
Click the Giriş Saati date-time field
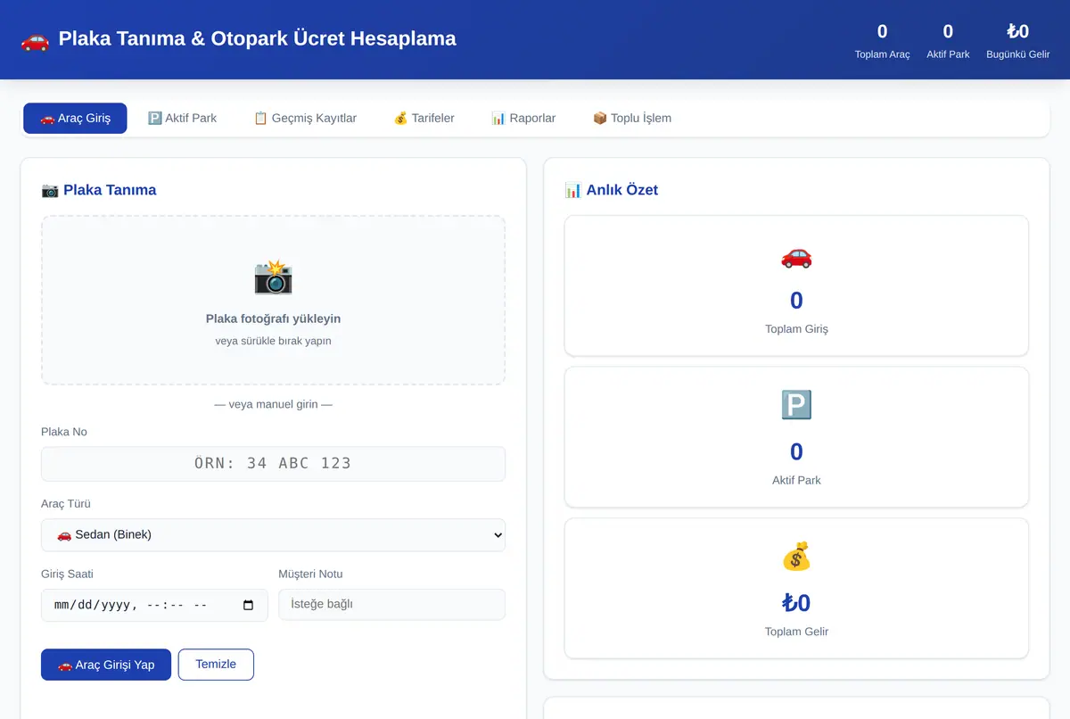[154, 605]
